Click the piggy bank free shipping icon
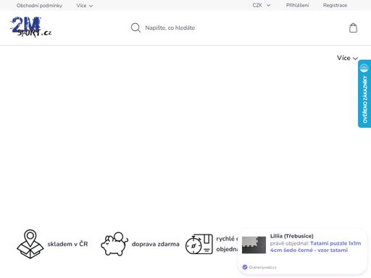371x278 pixels. click(x=114, y=244)
